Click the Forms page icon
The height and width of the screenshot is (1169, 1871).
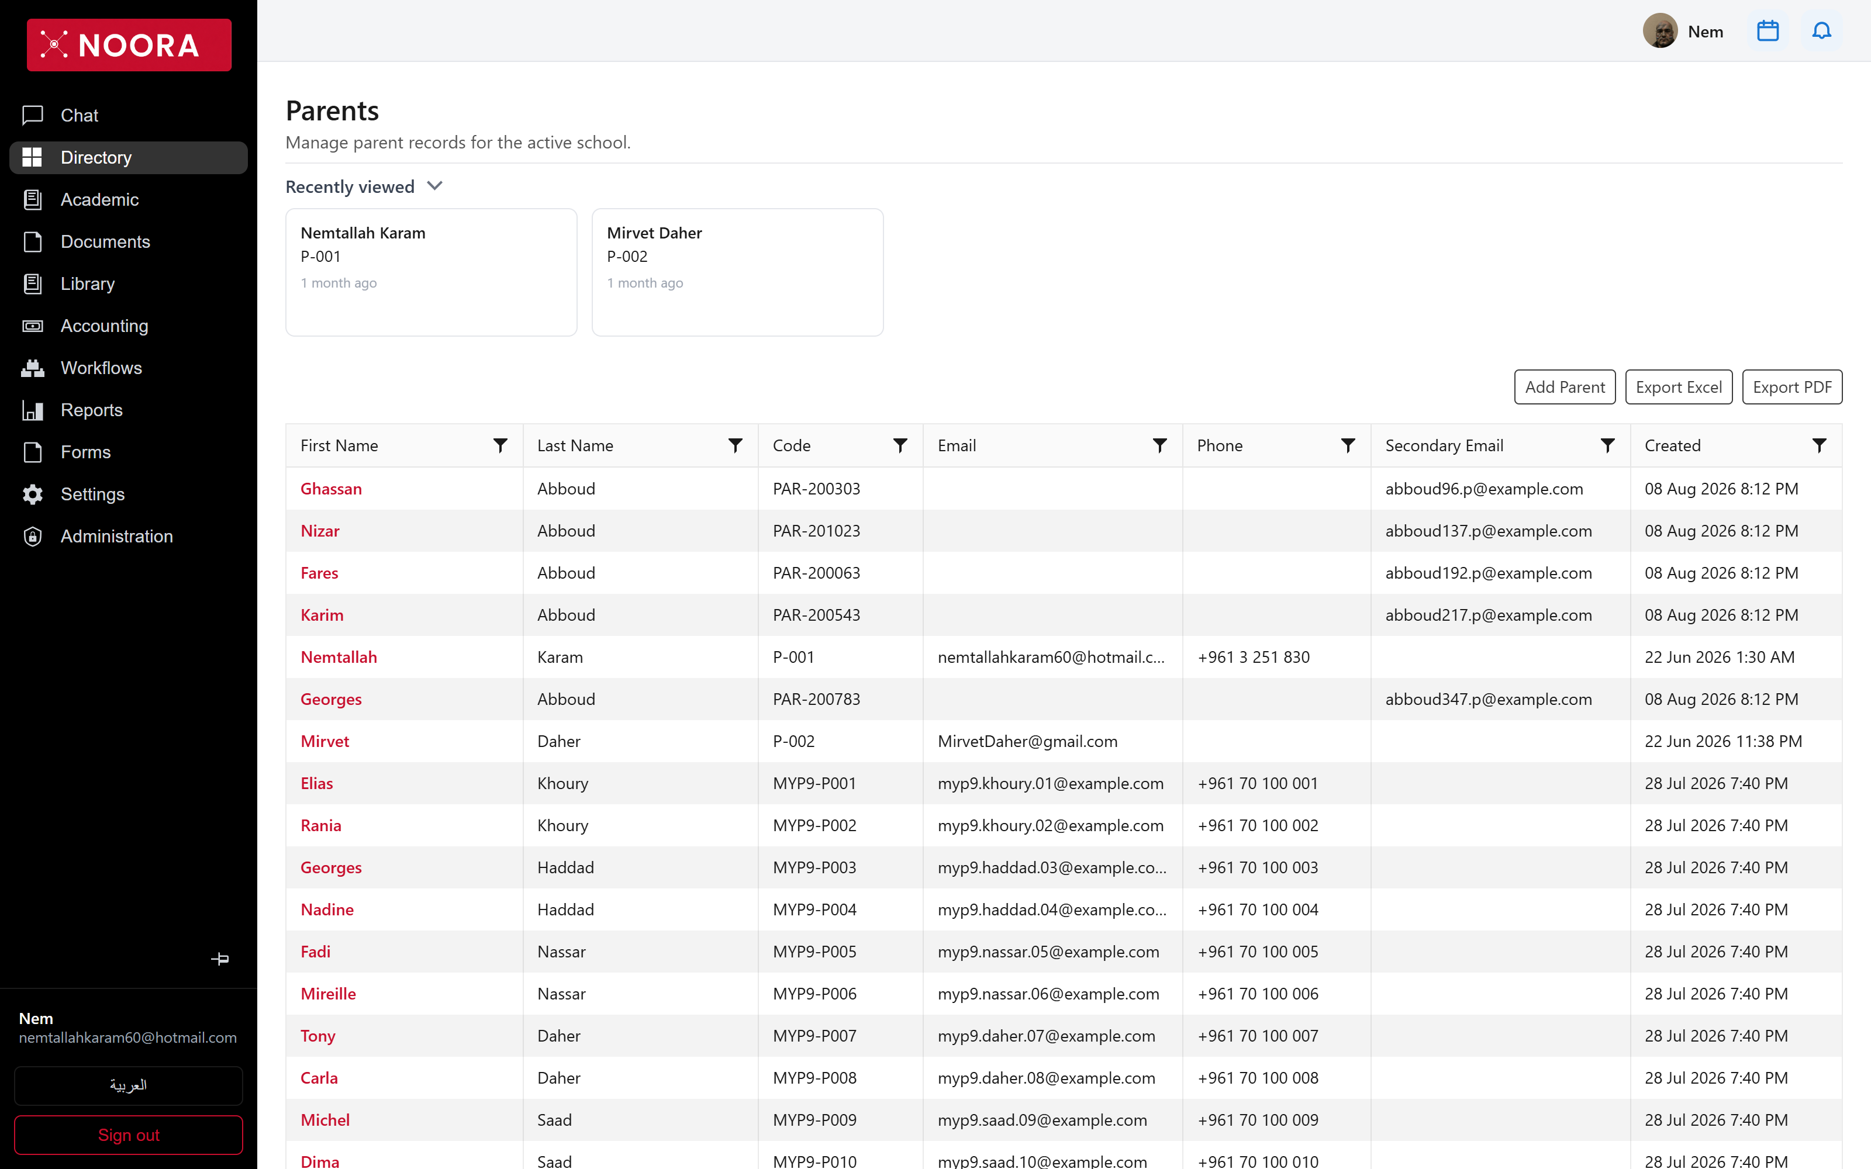coord(33,452)
